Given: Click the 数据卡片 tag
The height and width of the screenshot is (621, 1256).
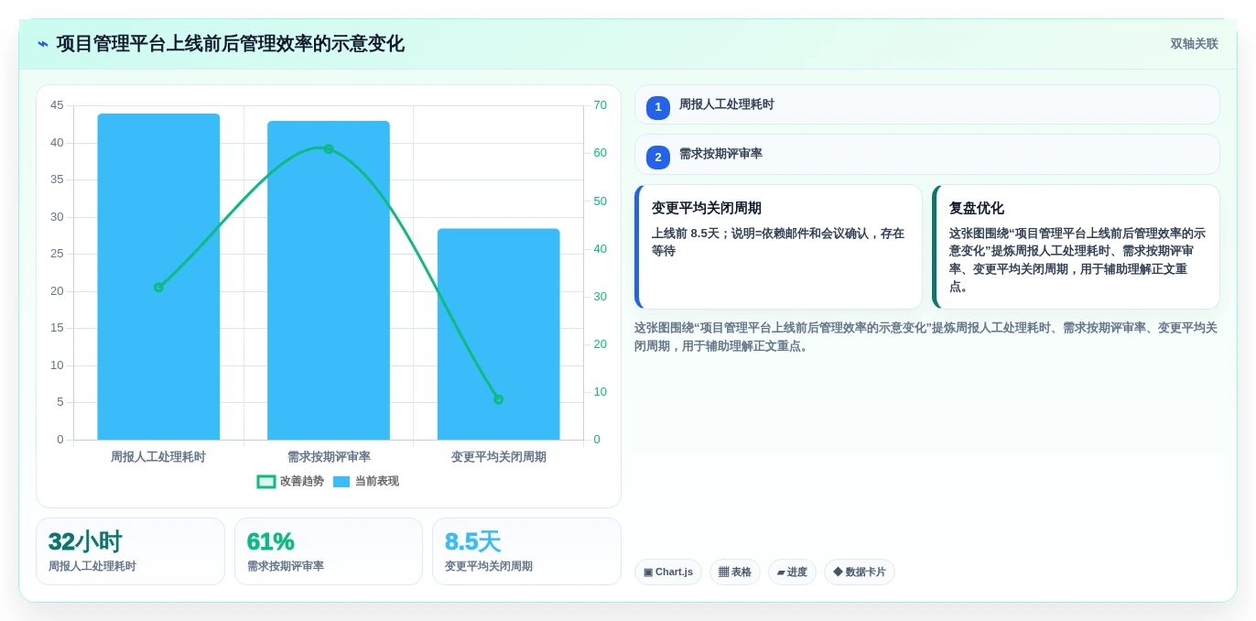Looking at the screenshot, I should click(860, 572).
